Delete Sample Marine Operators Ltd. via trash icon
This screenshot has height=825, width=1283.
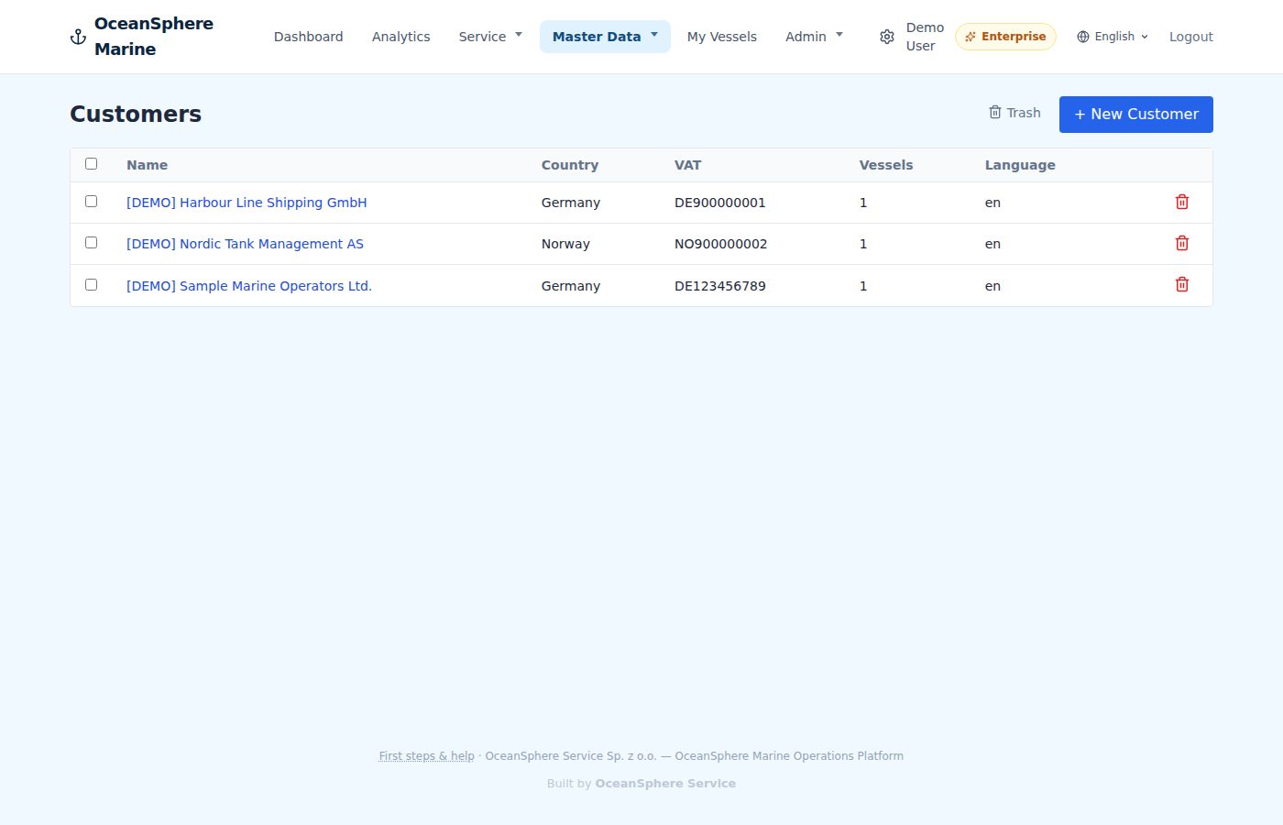1182,284
